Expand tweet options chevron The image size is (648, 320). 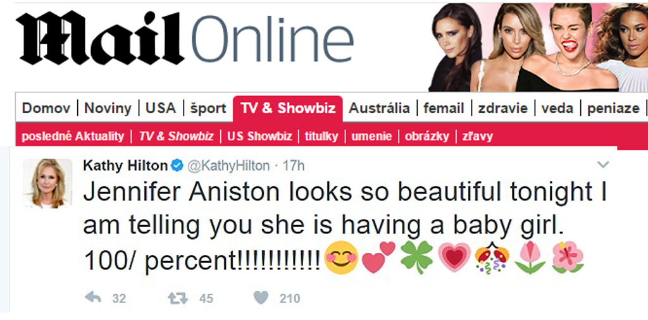click(x=603, y=165)
